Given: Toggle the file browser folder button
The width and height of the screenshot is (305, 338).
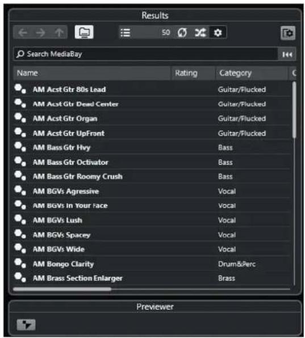Looking at the screenshot, I should click(84, 32).
